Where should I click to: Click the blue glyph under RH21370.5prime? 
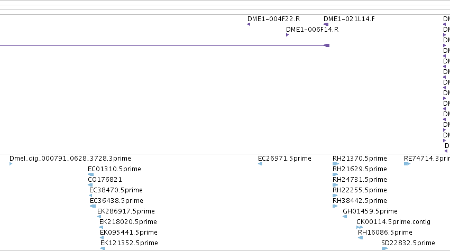336,164
